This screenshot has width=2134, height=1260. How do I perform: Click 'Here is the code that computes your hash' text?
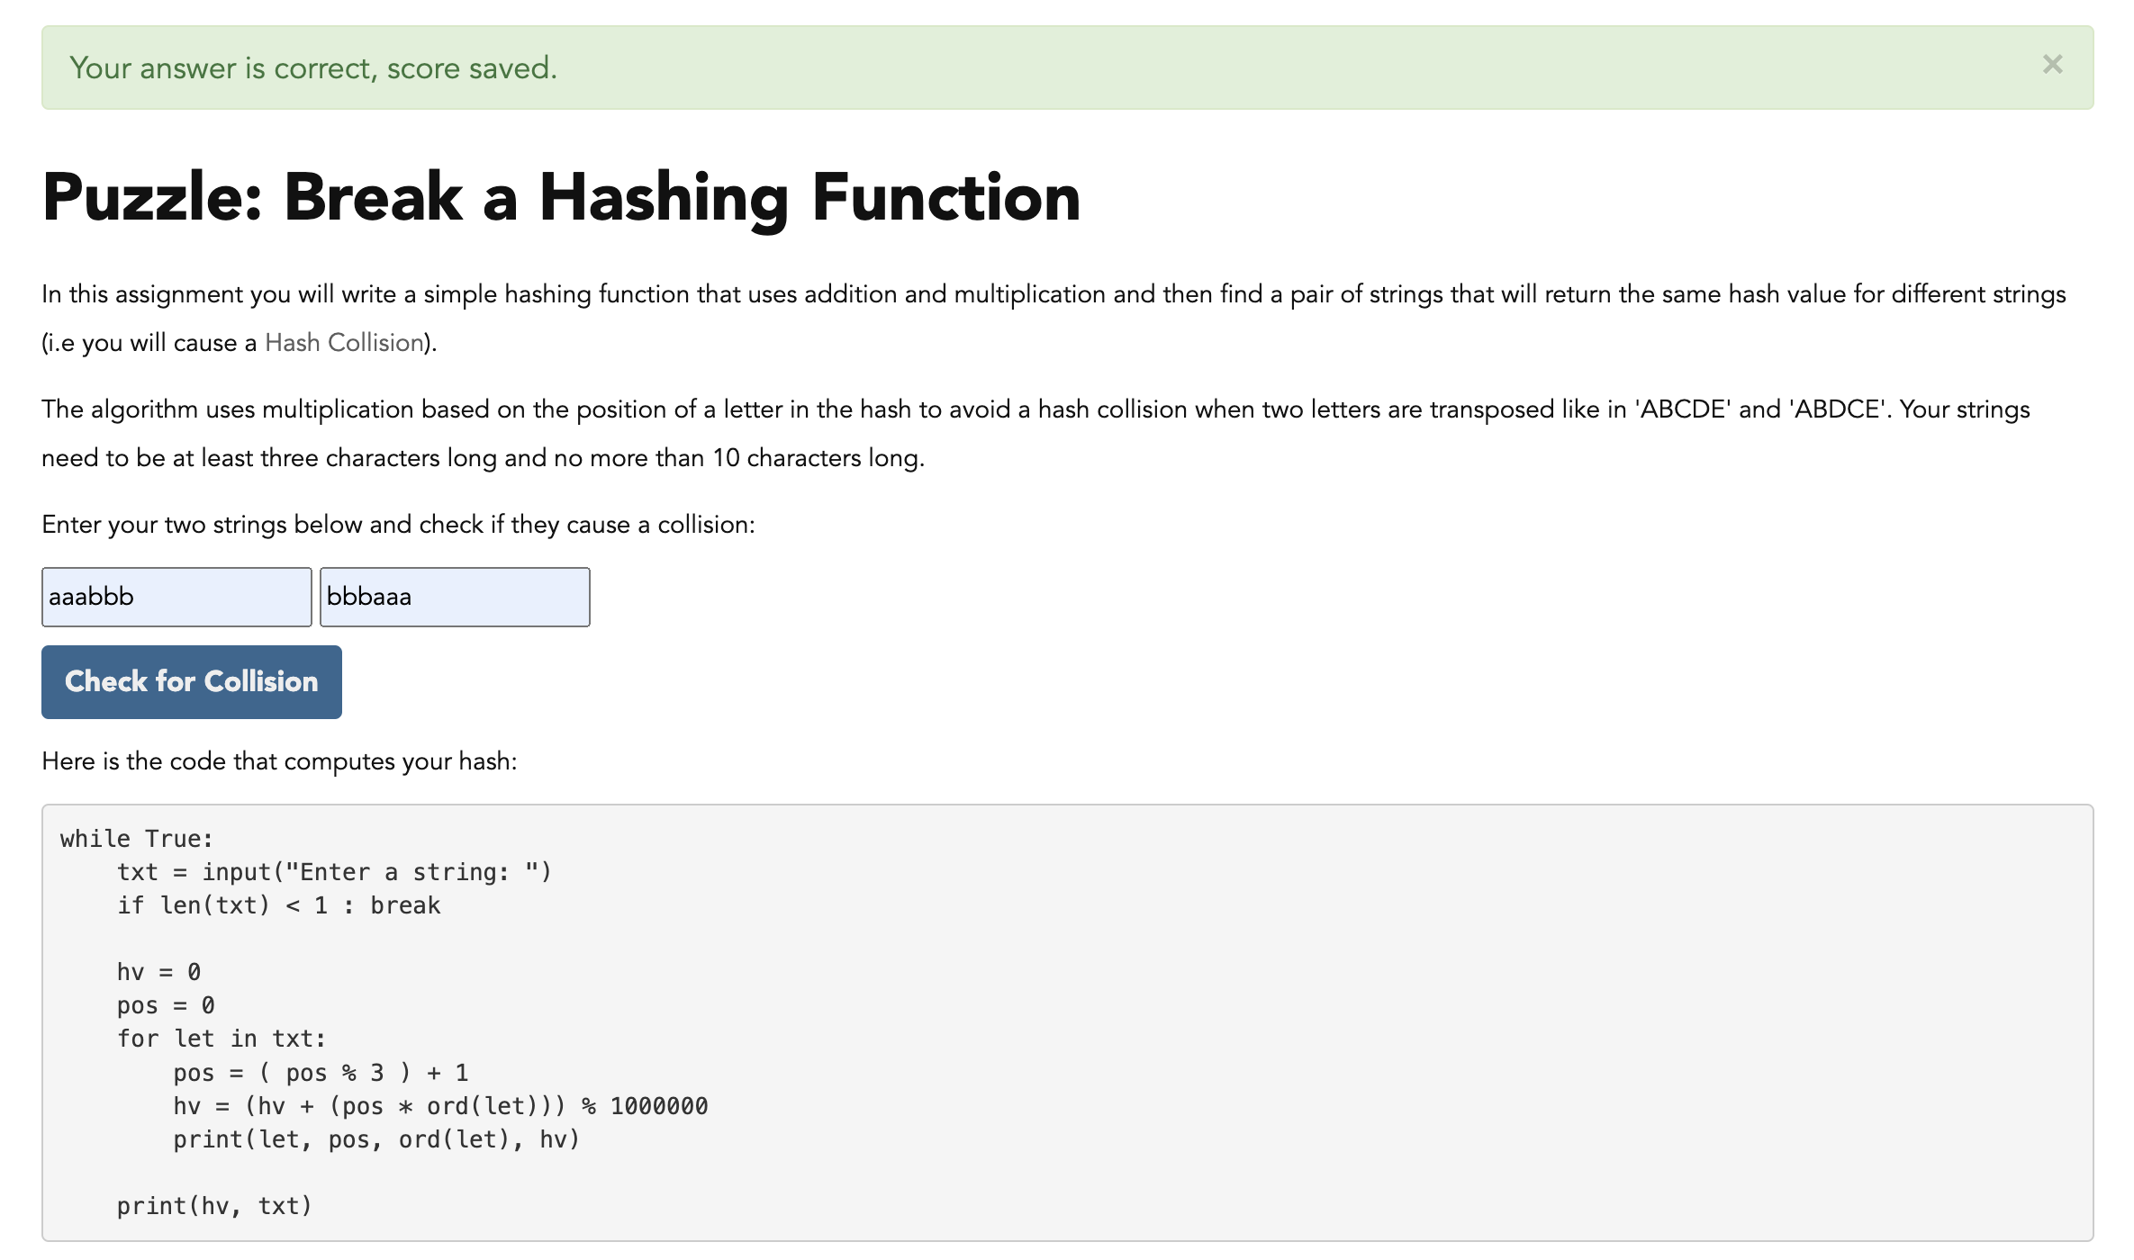[279, 761]
